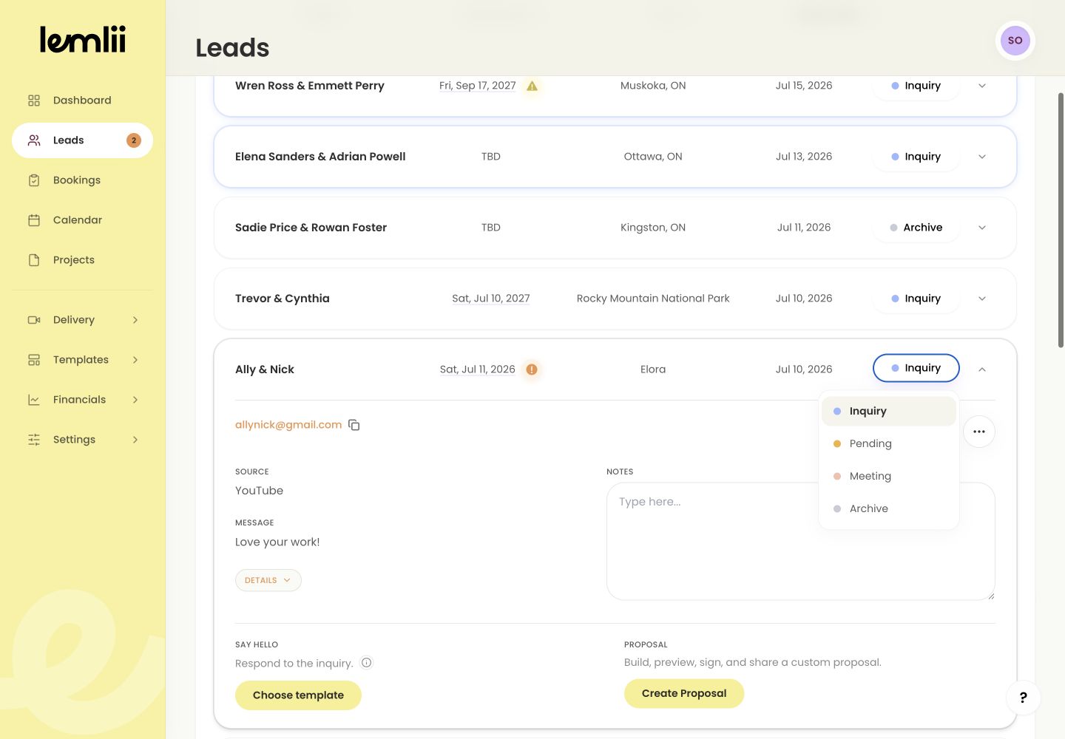The image size is (1065, 739).
Task: Click the yellow warning triangle for Wren Ross
Action: 532,86
